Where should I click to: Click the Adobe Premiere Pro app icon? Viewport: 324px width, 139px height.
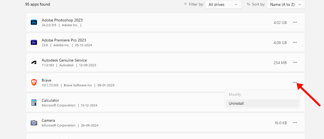click(34, 42)
